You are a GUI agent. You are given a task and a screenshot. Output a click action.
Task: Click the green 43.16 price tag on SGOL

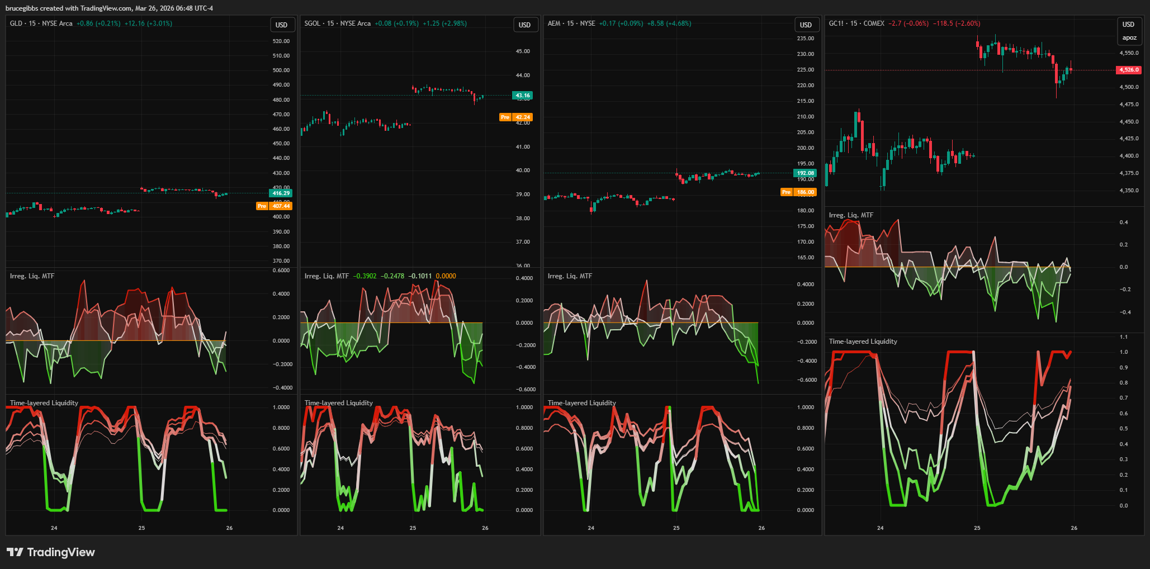click(x=523, y=96)
